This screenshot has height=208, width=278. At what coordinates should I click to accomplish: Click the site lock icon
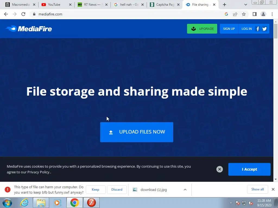tap(34, 14)
